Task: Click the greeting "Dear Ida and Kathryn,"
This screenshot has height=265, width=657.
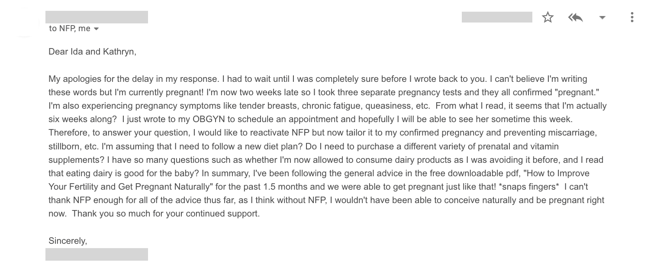Action: click(92, 52)
